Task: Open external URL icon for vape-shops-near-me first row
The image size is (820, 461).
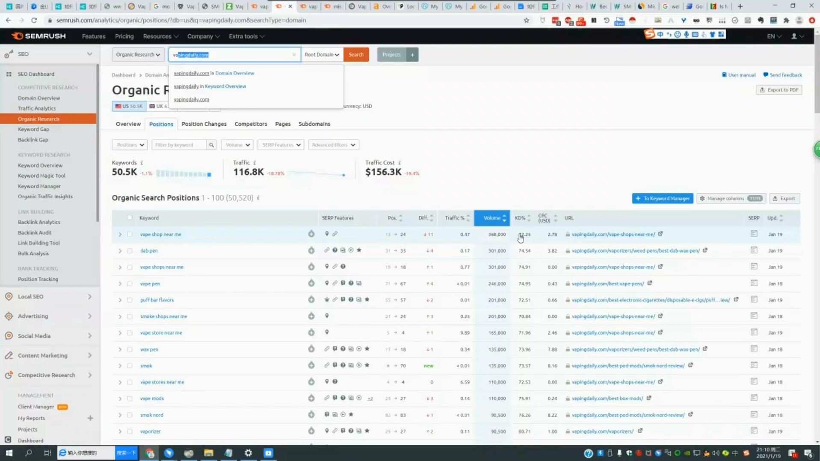Action: pyautogui.click(x=660, y=234)
